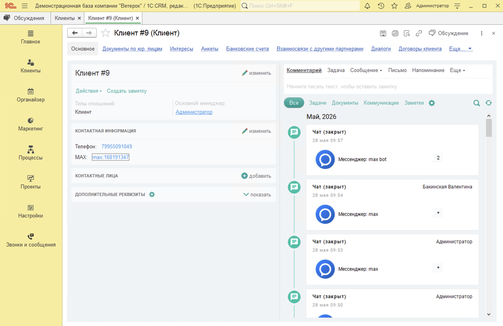Screen dimensions: 503x326
Task: Expand the Еще… dropdown in navigation tabs
Action: [460, 49]
